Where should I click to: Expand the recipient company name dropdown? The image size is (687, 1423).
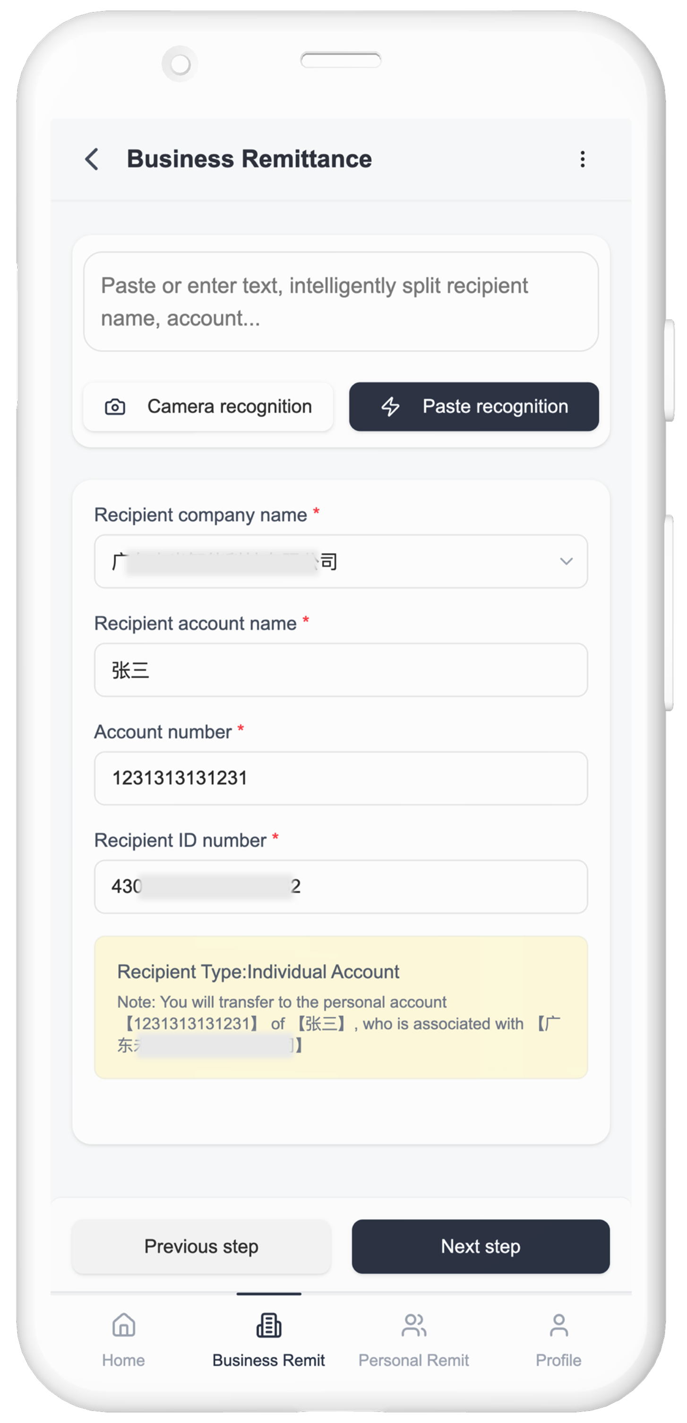pos(341,561)
